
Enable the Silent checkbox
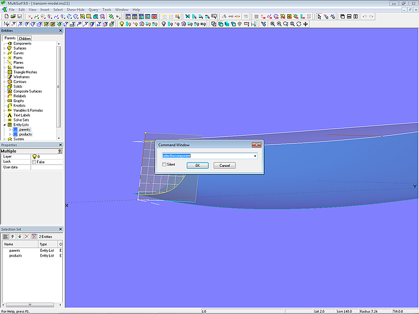(164, 164)
